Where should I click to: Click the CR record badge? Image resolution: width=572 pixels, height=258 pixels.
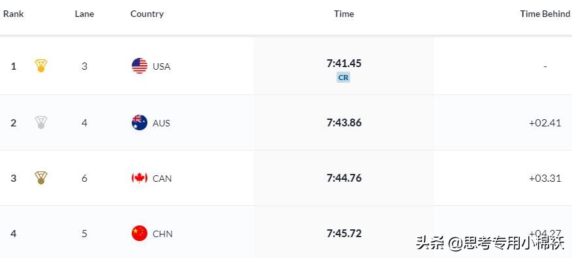343,78
